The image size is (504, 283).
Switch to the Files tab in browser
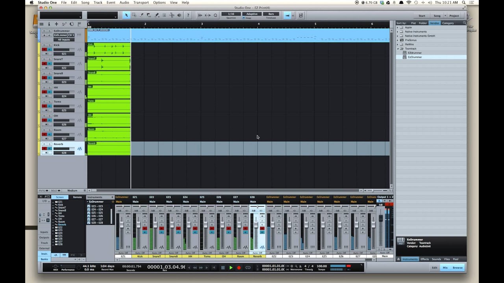(447, 259)
